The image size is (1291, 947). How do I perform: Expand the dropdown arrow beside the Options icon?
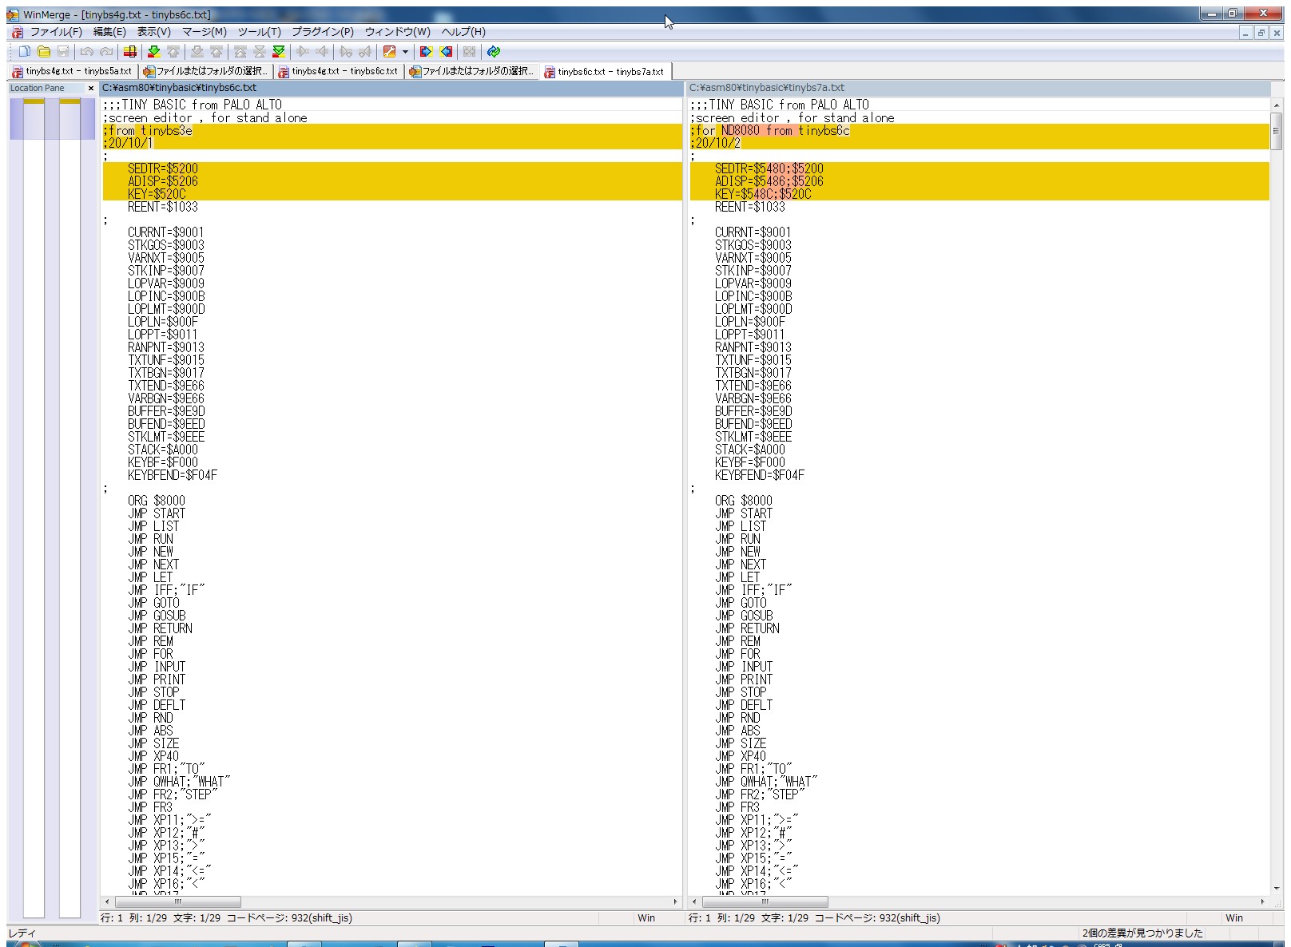pos(406,51)
